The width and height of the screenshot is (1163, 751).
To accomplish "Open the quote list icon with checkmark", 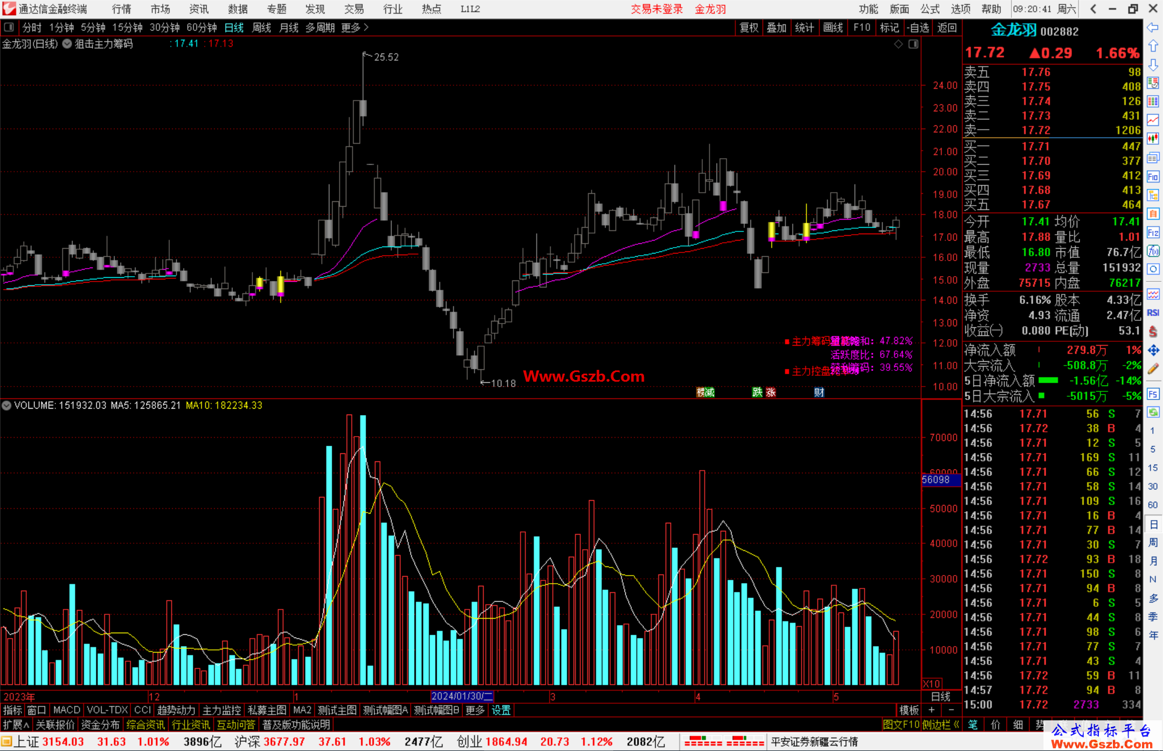I will (x=1153, y=83).
